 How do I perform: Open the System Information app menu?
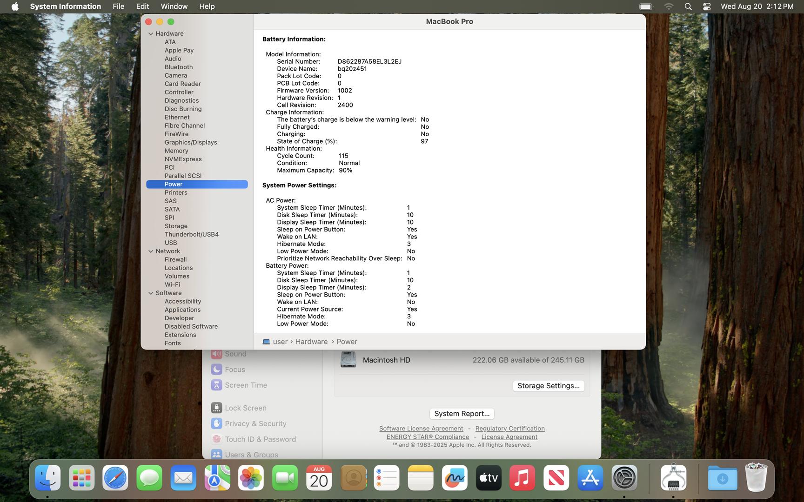(66, 7)
